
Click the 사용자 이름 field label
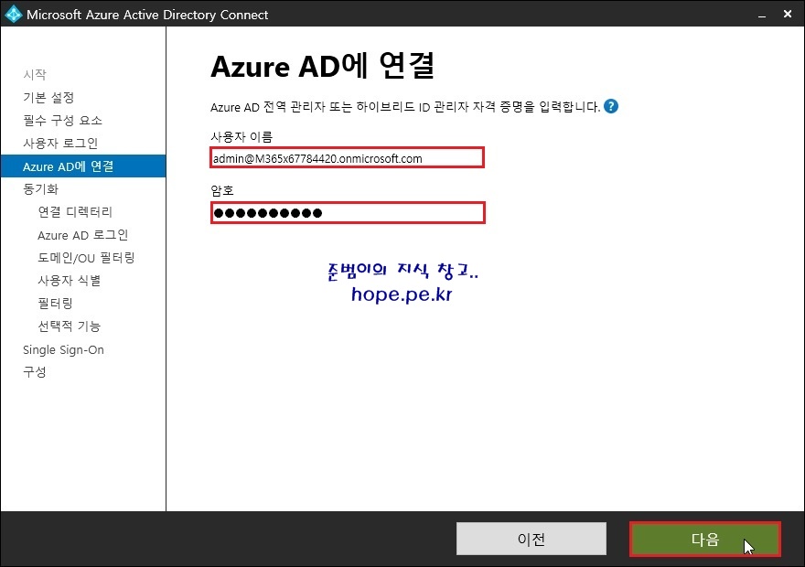pos(241,136)
